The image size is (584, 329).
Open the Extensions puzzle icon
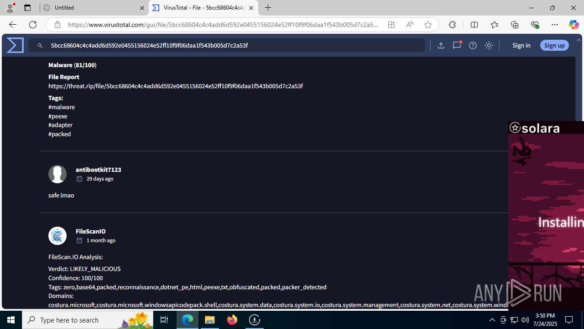(x=452, y=25)
